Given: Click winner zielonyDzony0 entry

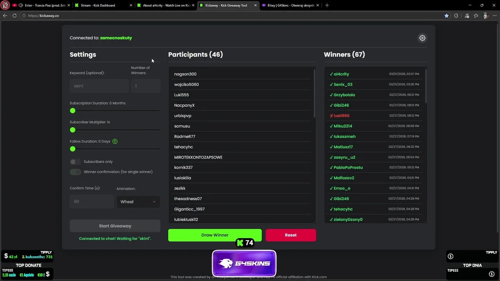Looking at the screenshot, I should coord(374,219).
